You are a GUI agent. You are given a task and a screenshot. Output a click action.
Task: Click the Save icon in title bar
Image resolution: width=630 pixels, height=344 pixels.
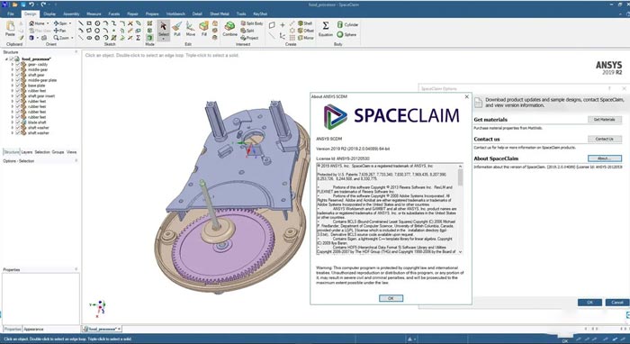coord(22,5)
